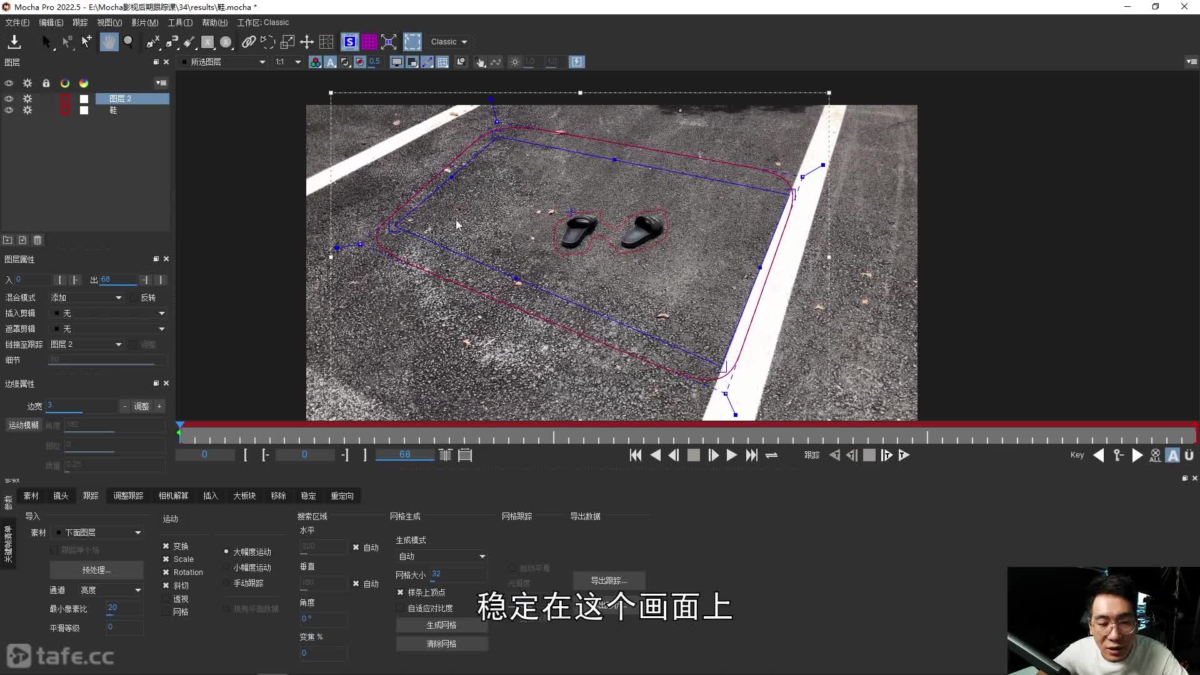This screenshot has width=1200, height=675.
Task: Select the add point tool
Action: pos(86,42)
